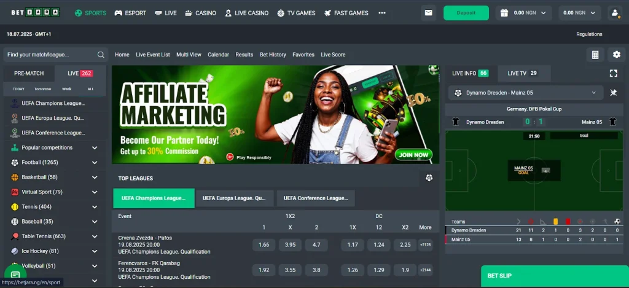Click the Table Tennis paddle icon

click(15, 236)
